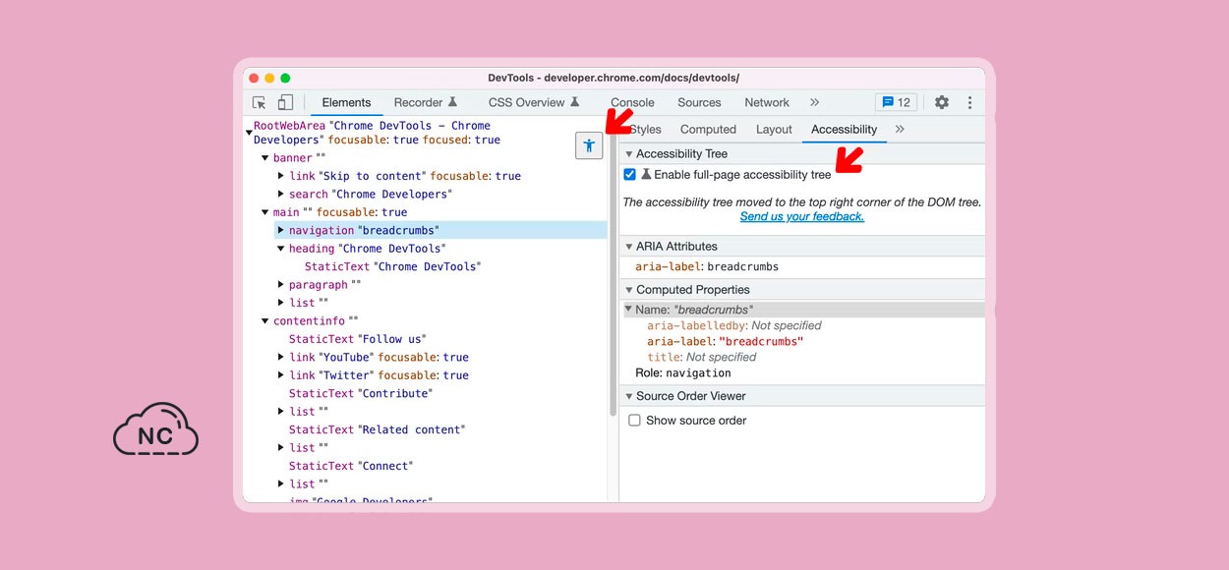Expand the search Chrome Developers node
Image resolution: width=1229 pixels, height=570 pixels.
[x=280, y=194]
